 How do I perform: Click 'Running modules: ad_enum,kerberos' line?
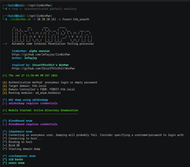click(35, 93)
